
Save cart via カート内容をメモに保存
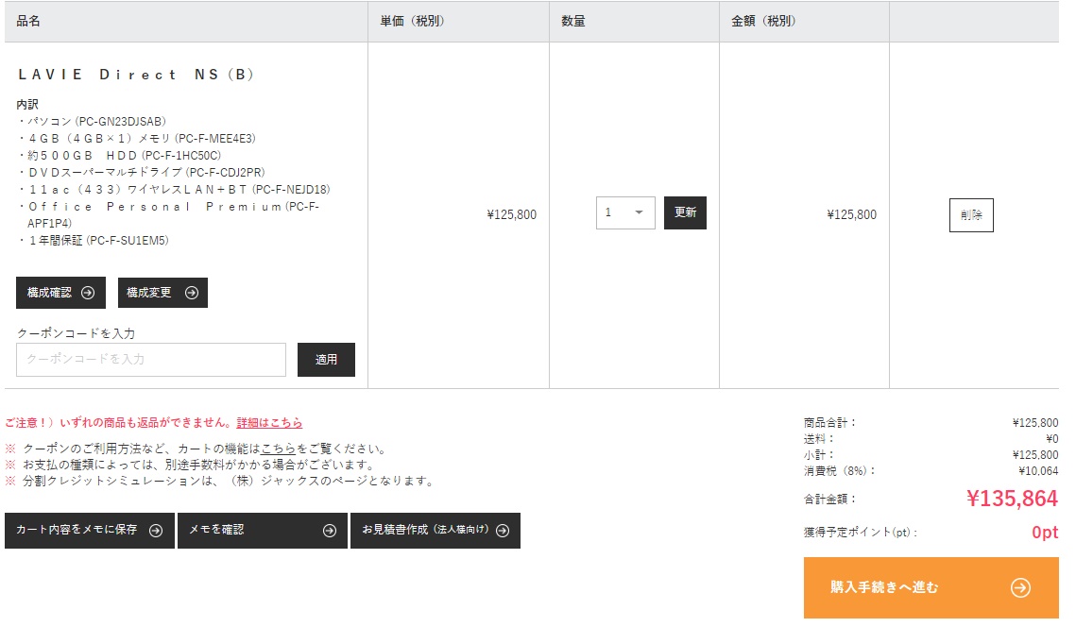point(89,531)
